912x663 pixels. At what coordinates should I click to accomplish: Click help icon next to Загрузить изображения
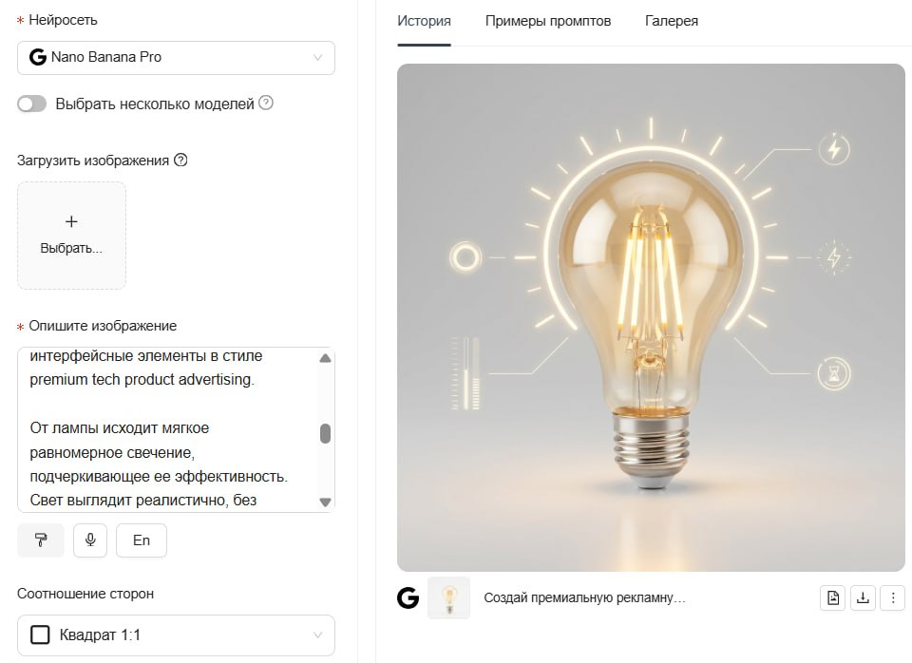(180, 160)
